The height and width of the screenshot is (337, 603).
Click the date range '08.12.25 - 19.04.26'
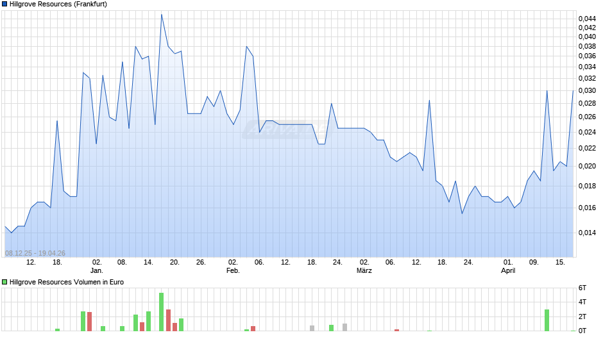35,253
